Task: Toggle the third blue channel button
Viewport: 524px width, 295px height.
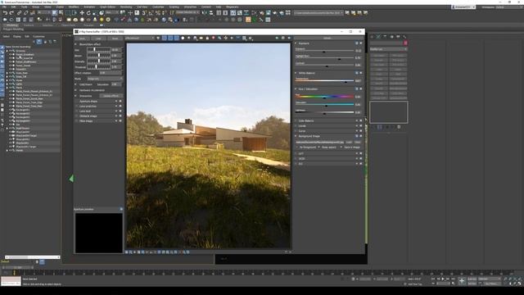Action: 177,39
